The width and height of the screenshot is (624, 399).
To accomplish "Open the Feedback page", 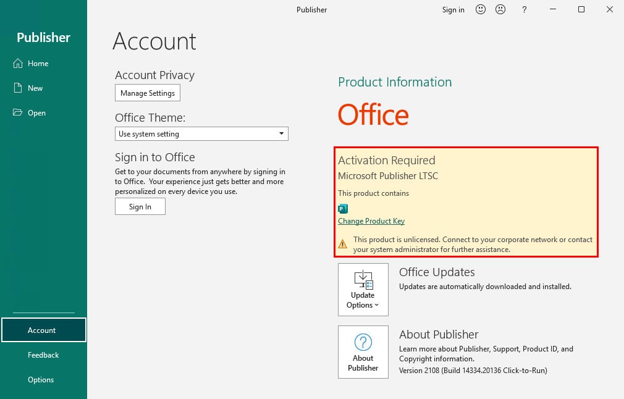I will pos(43,355).
